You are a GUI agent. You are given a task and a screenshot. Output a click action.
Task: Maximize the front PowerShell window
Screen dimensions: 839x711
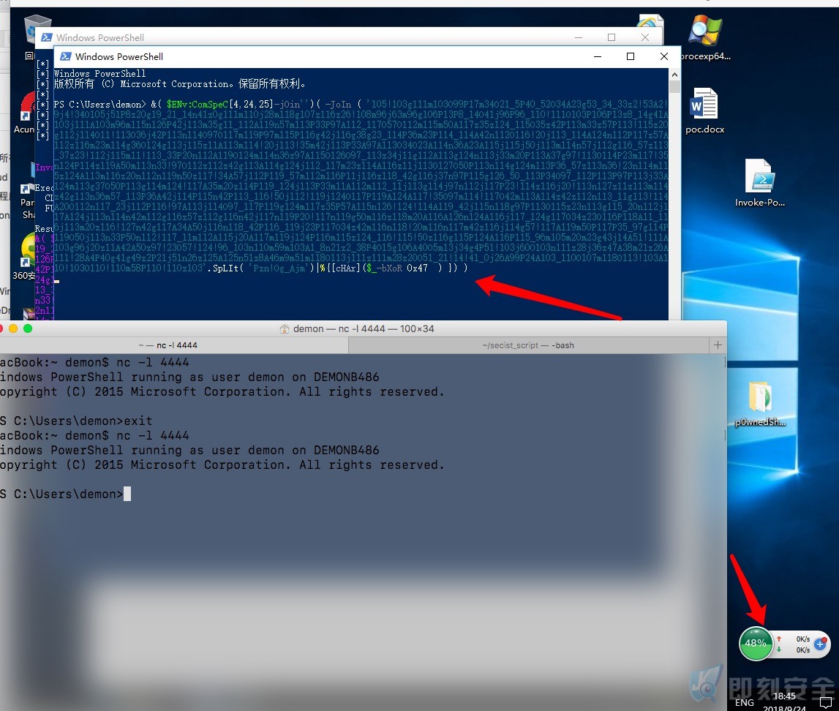tap(631, 56)
